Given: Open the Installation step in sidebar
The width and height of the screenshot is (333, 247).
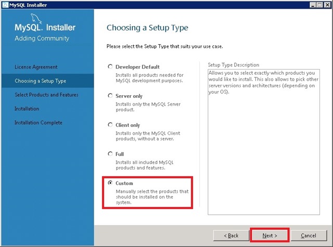Looking at the screenshot, I should (27, 109).
